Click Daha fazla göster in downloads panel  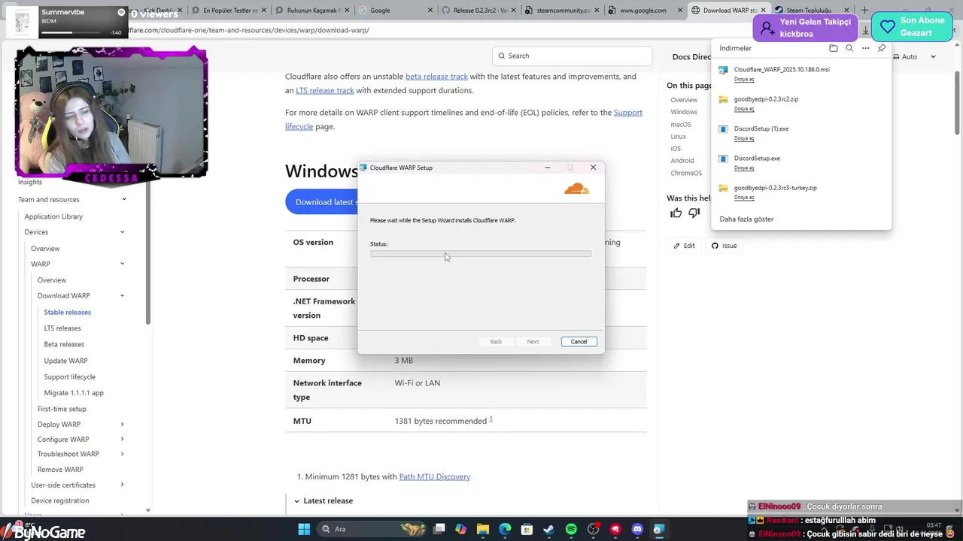746,219
